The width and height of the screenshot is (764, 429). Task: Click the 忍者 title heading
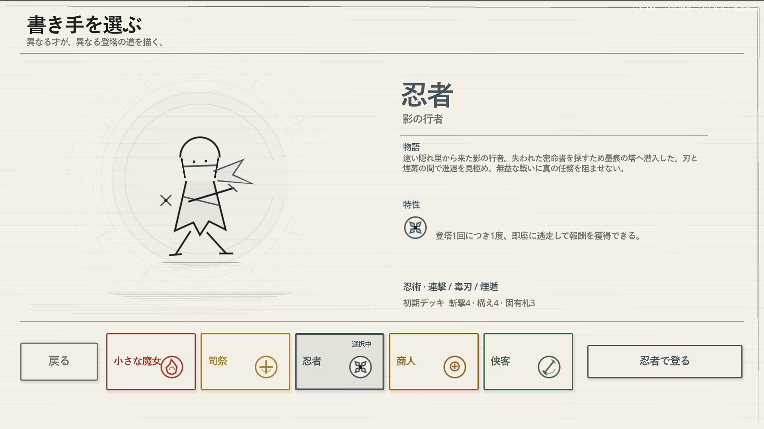[427, 95]
